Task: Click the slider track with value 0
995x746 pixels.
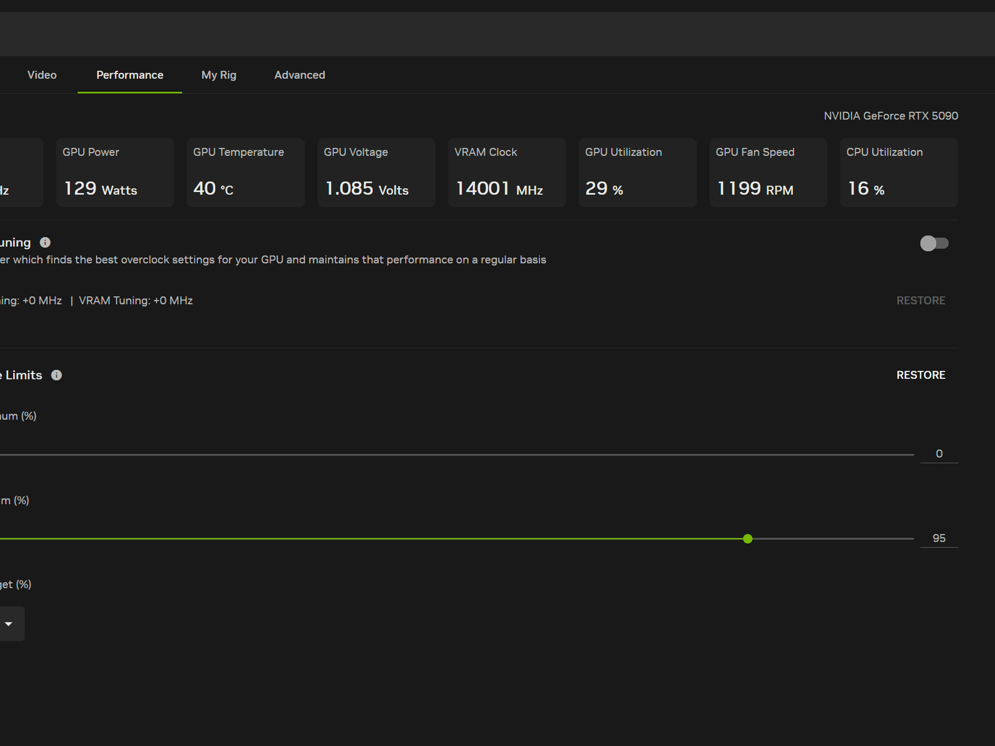Action: 457,455
